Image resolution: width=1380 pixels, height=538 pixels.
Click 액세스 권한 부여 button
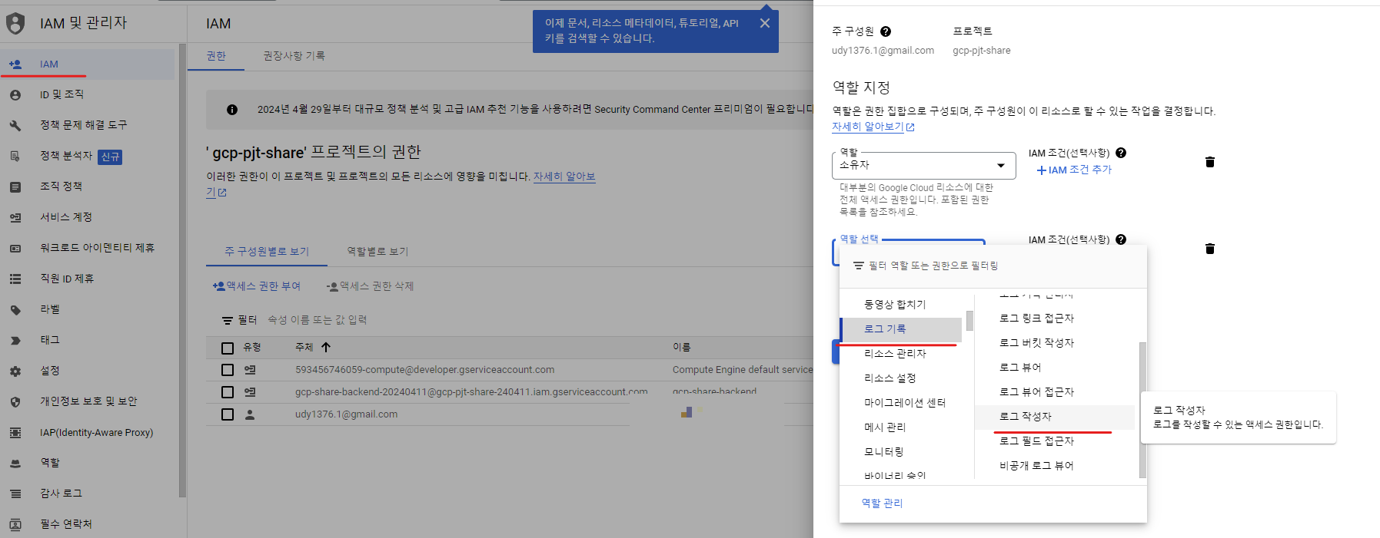pos(257,286)
